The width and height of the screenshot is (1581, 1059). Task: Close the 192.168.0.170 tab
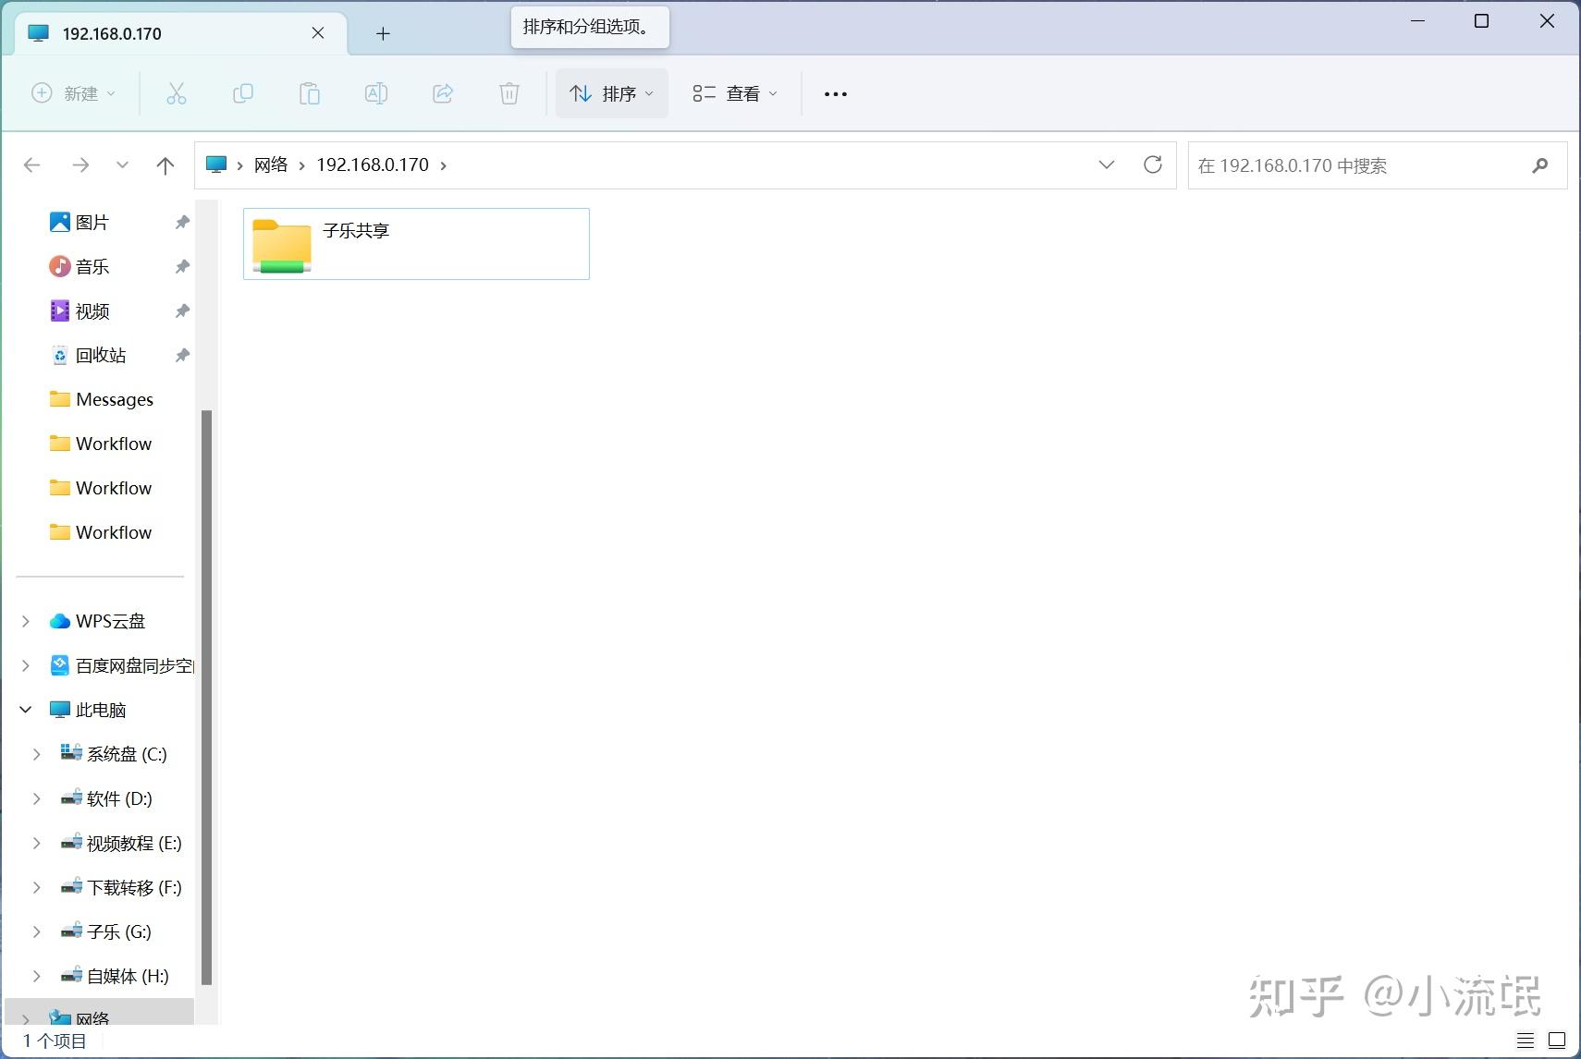pyautogui.click(x=318, y=33)
